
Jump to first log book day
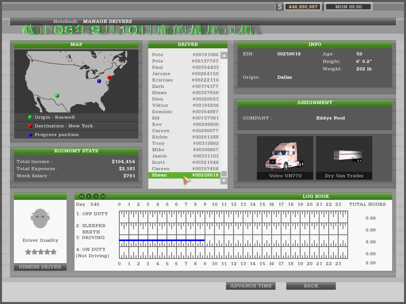tap(81, 196)
